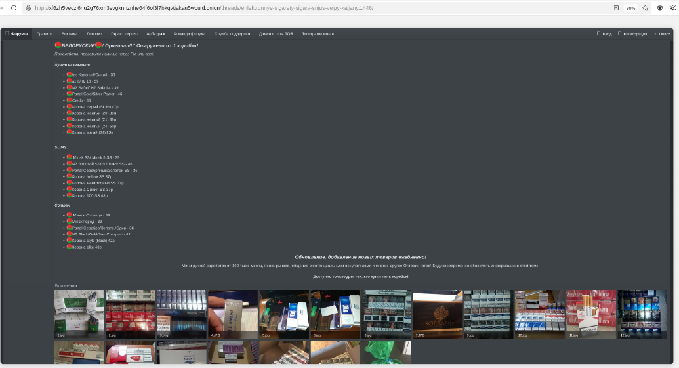Image resolution: width=679 pixels, height=368 pixels.
Task: Open the Поиск search dropdown
Action: (x=662, y=33)
